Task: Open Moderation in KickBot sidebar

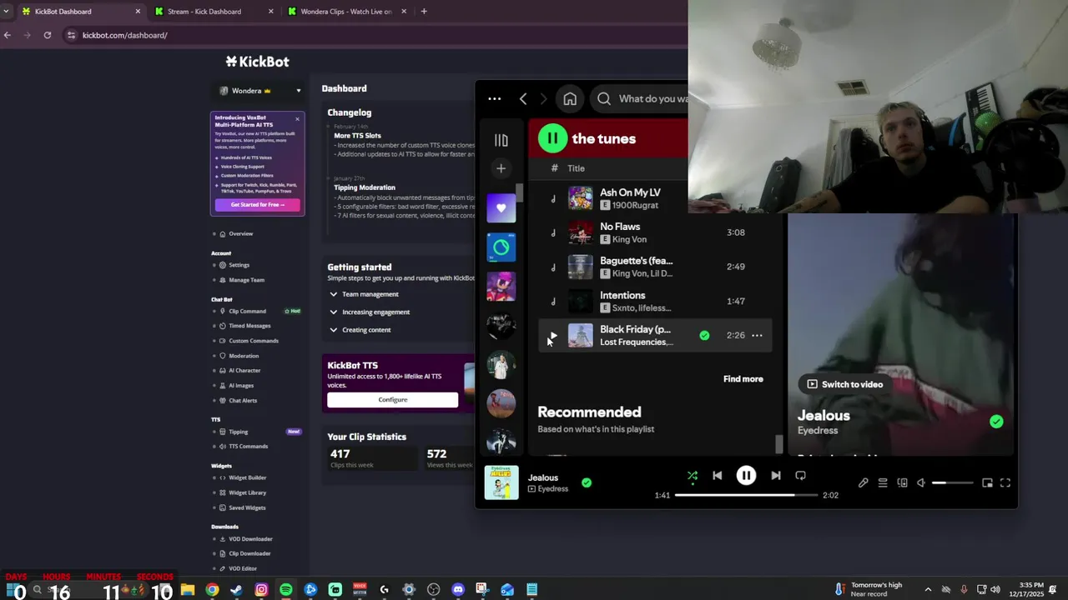Action: tap(244, 356)
